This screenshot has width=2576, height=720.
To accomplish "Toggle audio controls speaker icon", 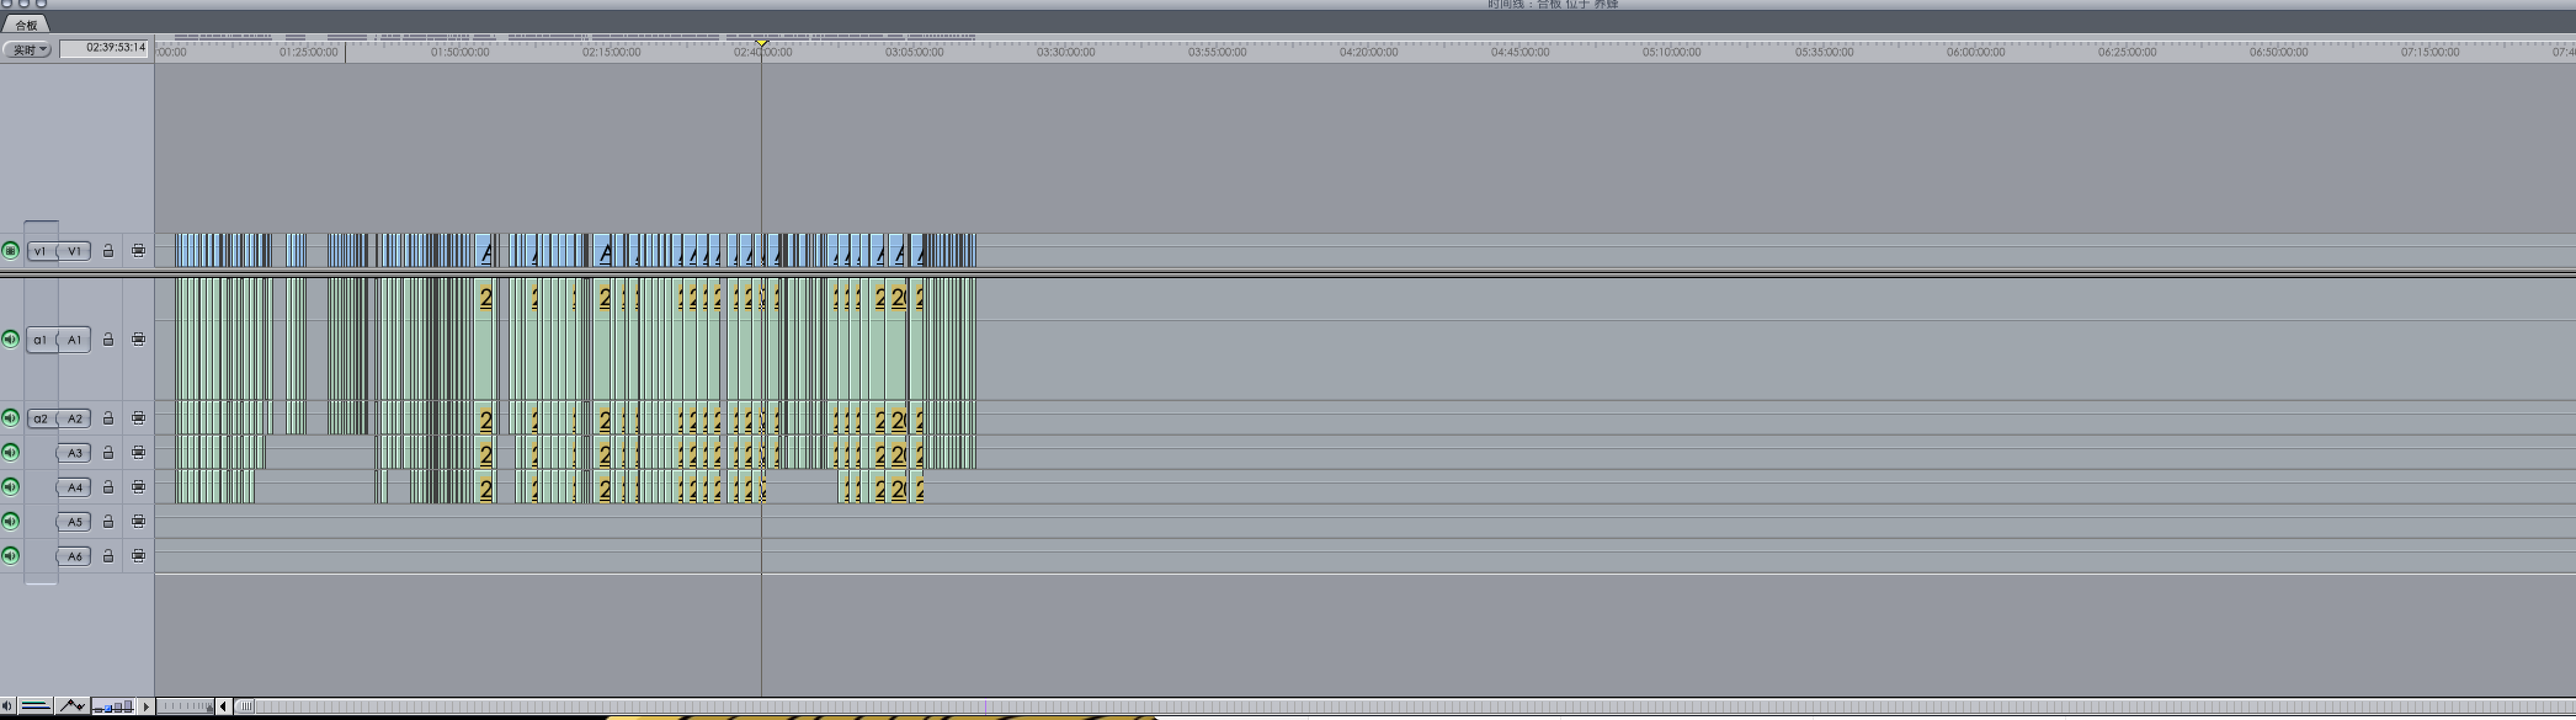I will click(7, 706).
